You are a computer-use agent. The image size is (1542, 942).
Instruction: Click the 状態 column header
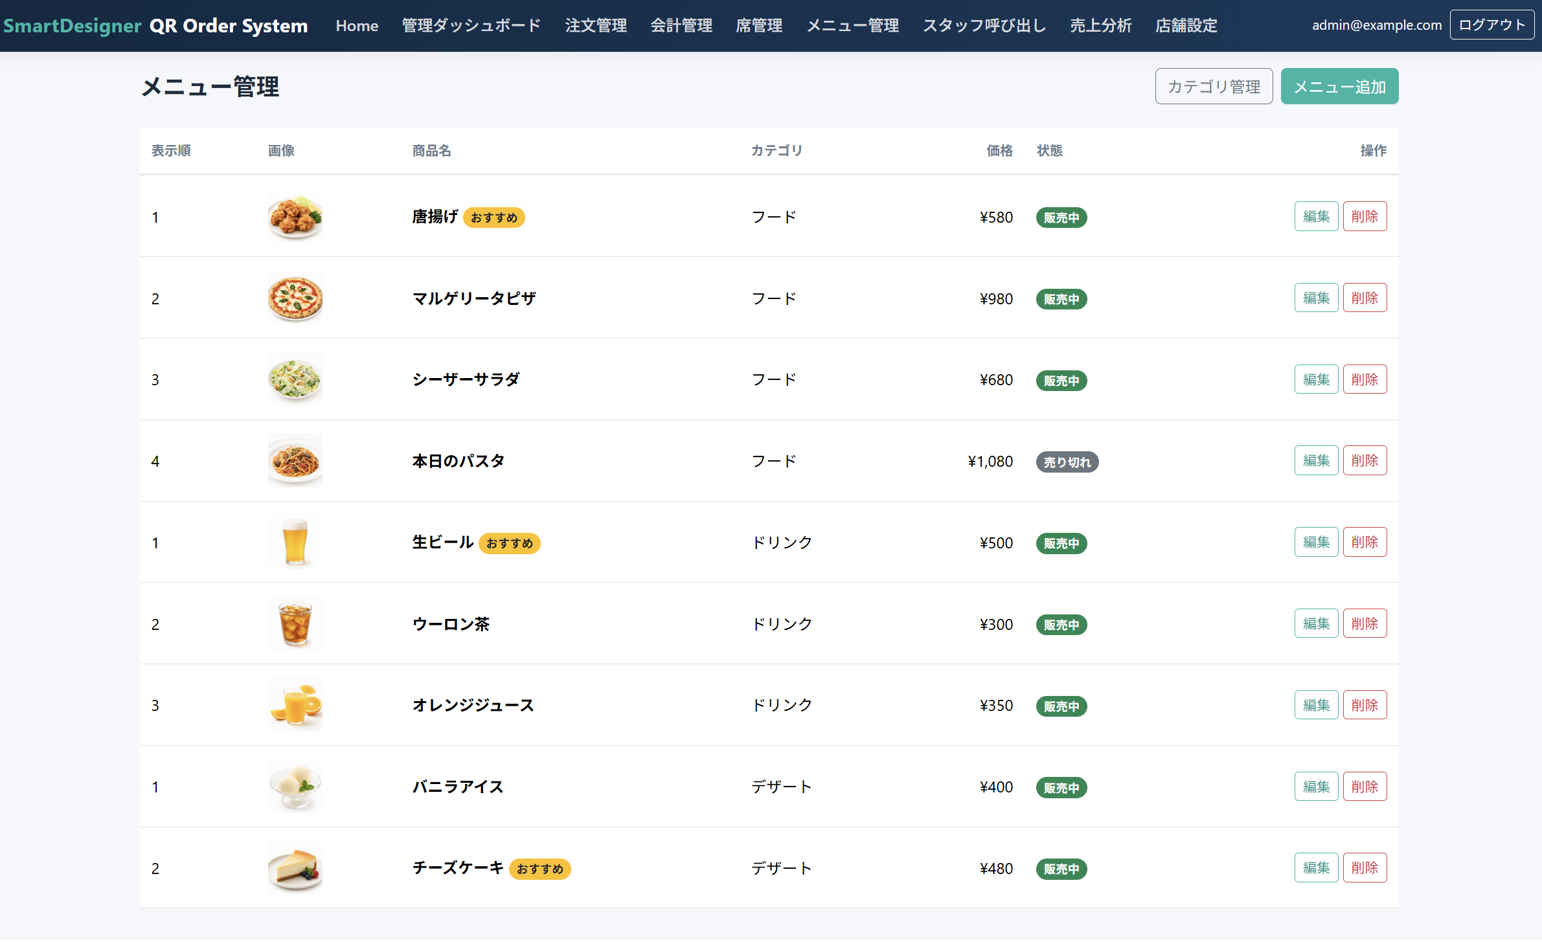tap(1050, 150)
